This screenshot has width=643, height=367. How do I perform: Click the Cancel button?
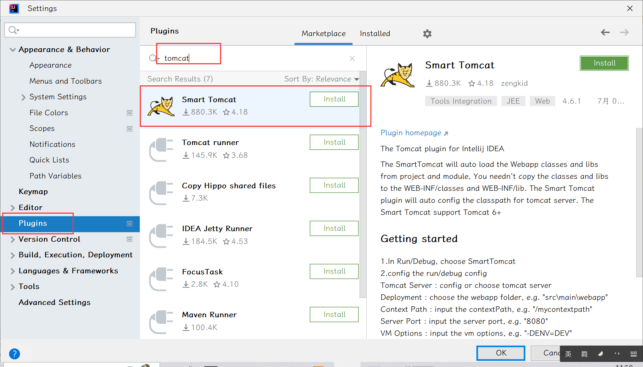tap(546, 353)
